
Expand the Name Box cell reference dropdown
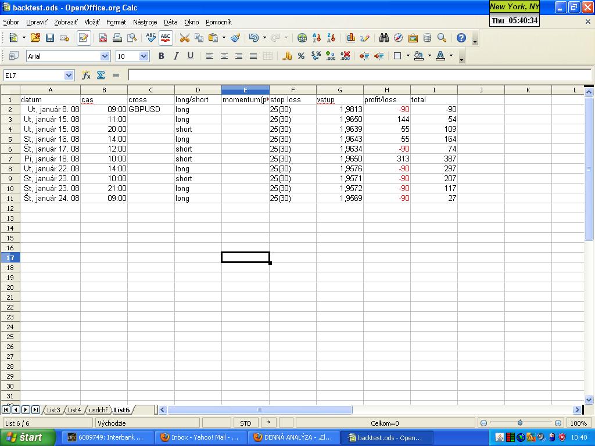(69, 75)
